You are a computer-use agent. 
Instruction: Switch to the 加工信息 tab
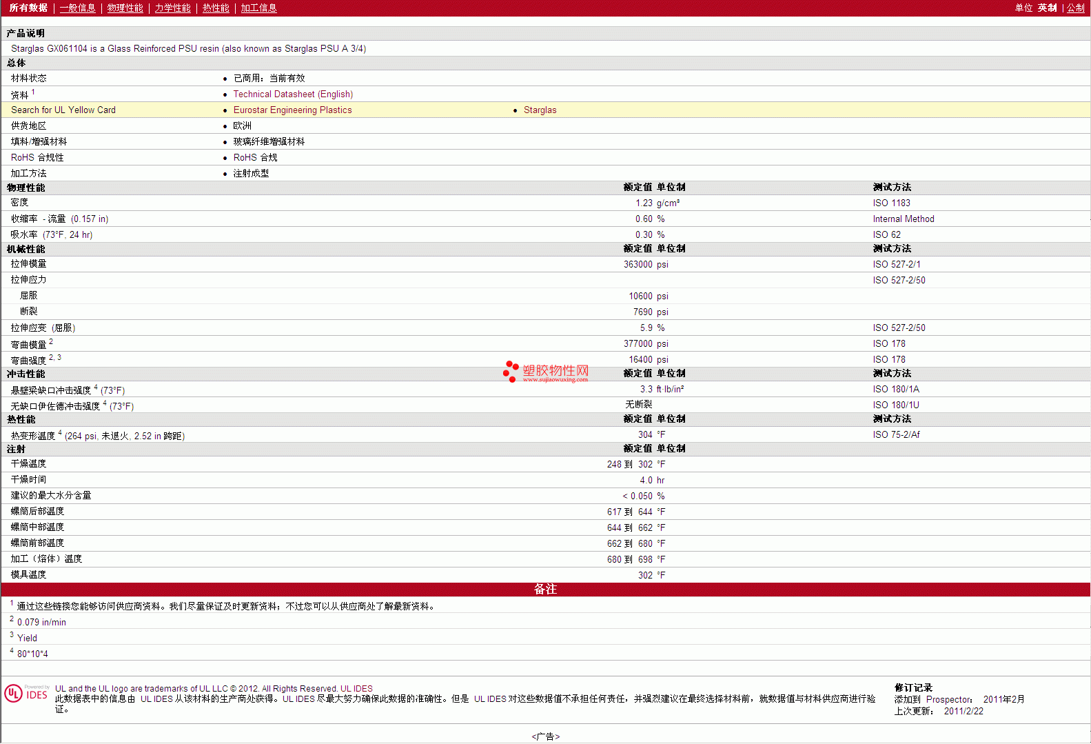point(258,8)
